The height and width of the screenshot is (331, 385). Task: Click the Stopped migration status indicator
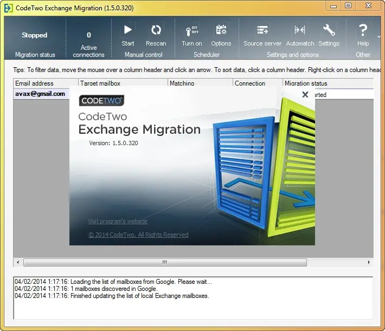[34, 35]
